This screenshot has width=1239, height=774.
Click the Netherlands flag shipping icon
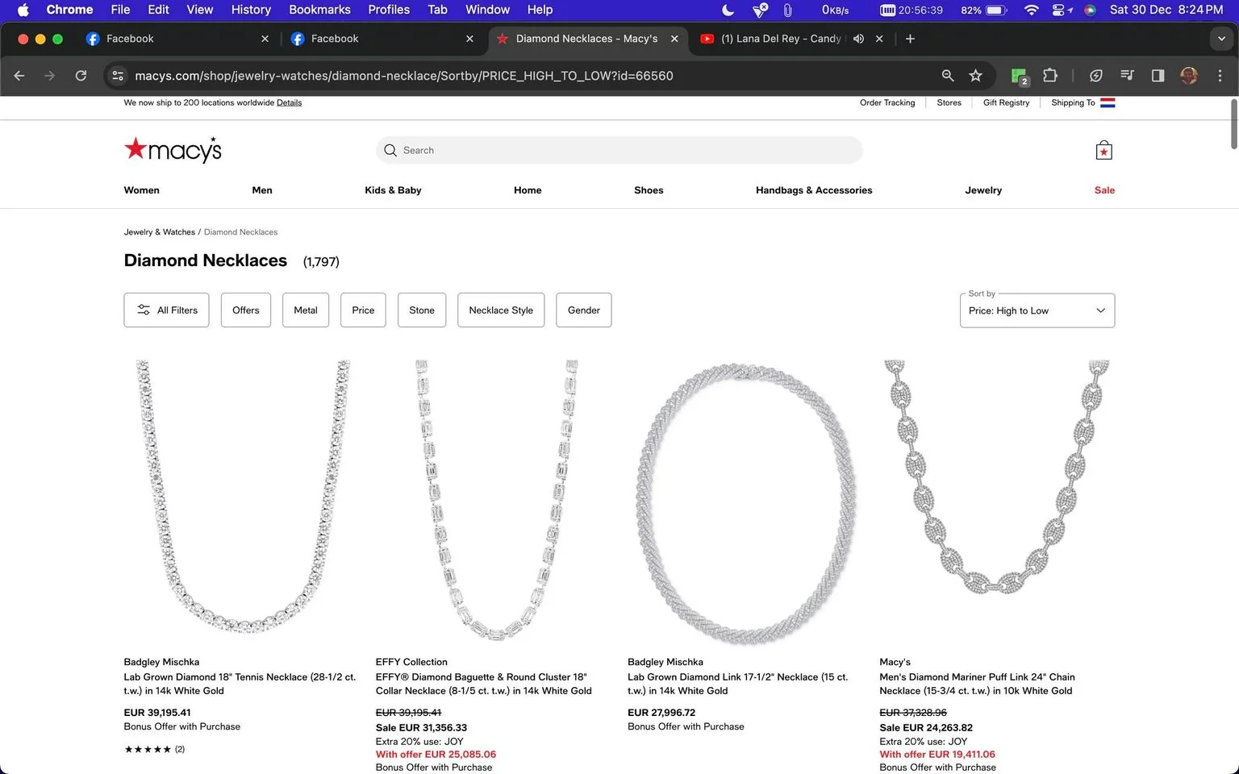pyautogui.click(x=1108, y=102)
